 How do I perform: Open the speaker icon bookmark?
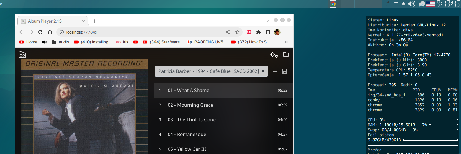45,42
